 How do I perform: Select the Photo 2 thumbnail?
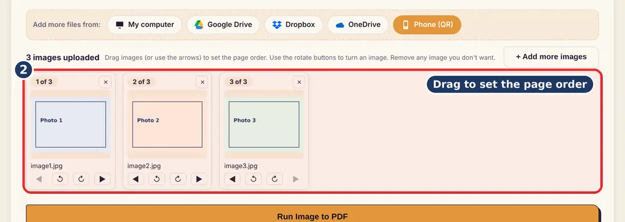(x=168, y=125)
